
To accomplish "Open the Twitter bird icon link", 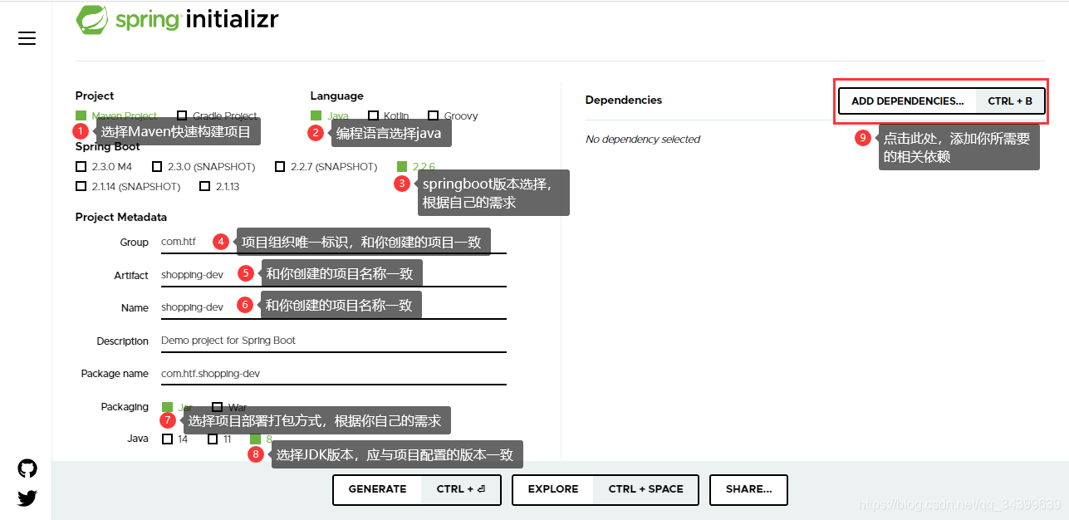I will [x=27, y=498].
